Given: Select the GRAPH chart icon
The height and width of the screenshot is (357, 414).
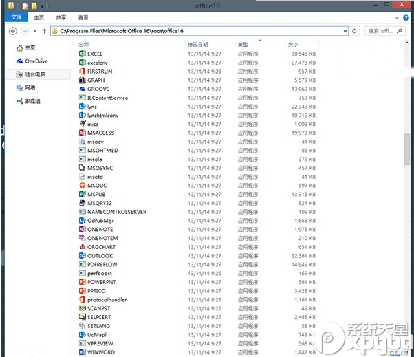Looking at the screenshot, I should pos(83,80).
